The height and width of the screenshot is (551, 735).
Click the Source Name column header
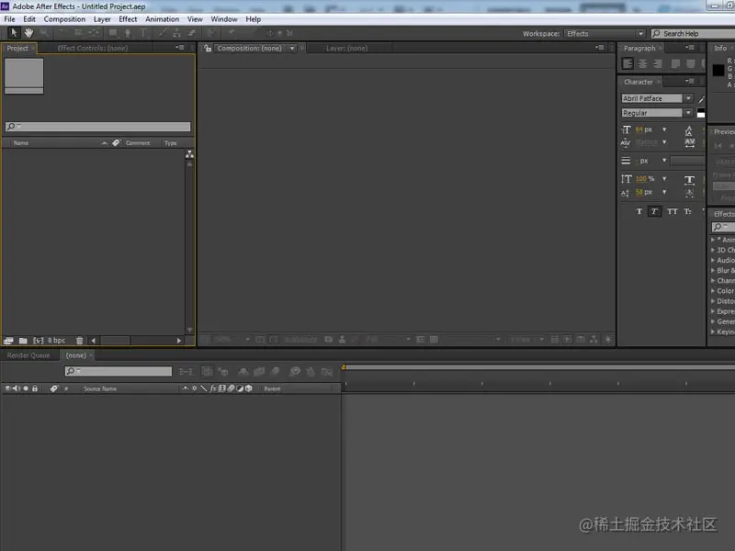(100, 388)
